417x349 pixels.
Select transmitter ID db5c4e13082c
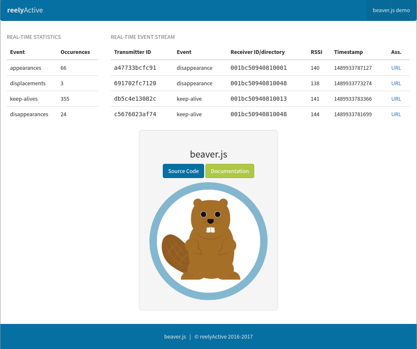135,99
